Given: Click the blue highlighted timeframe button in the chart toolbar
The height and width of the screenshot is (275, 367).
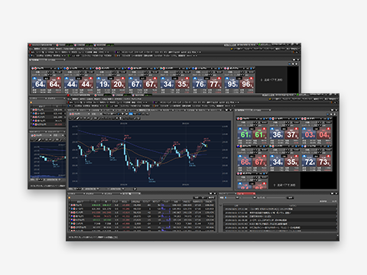Looking at the screenshot, I should point(131,114).
